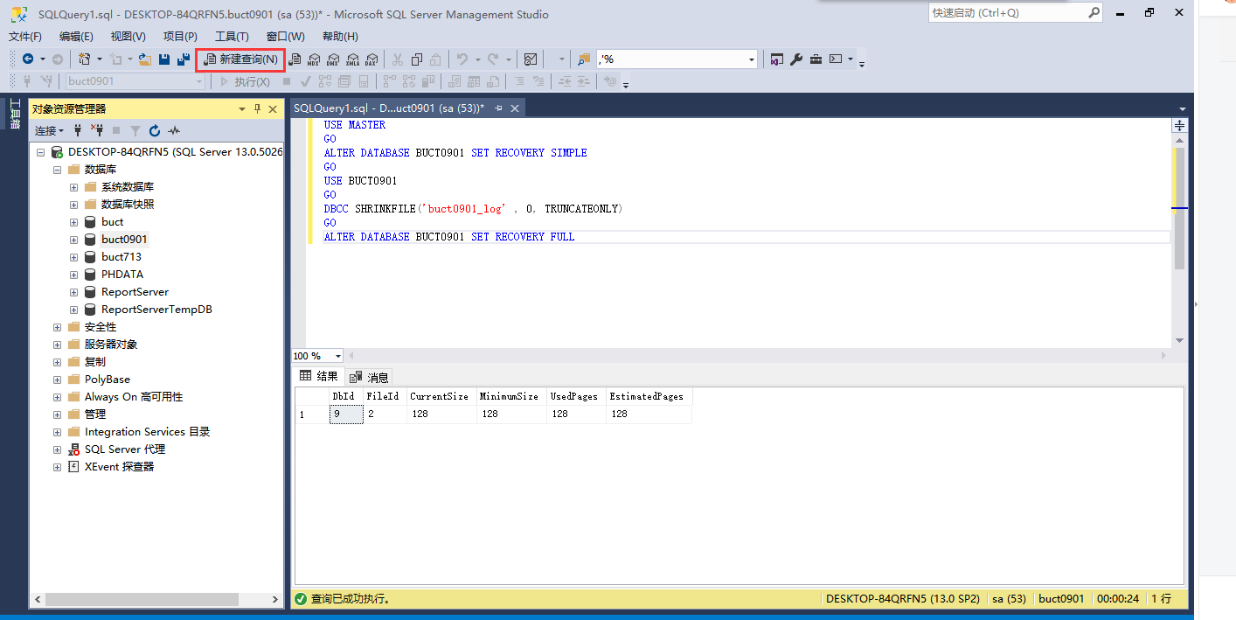Open a new MDX query
This screenshot has width=1236, height=620.
pos(312,59)
